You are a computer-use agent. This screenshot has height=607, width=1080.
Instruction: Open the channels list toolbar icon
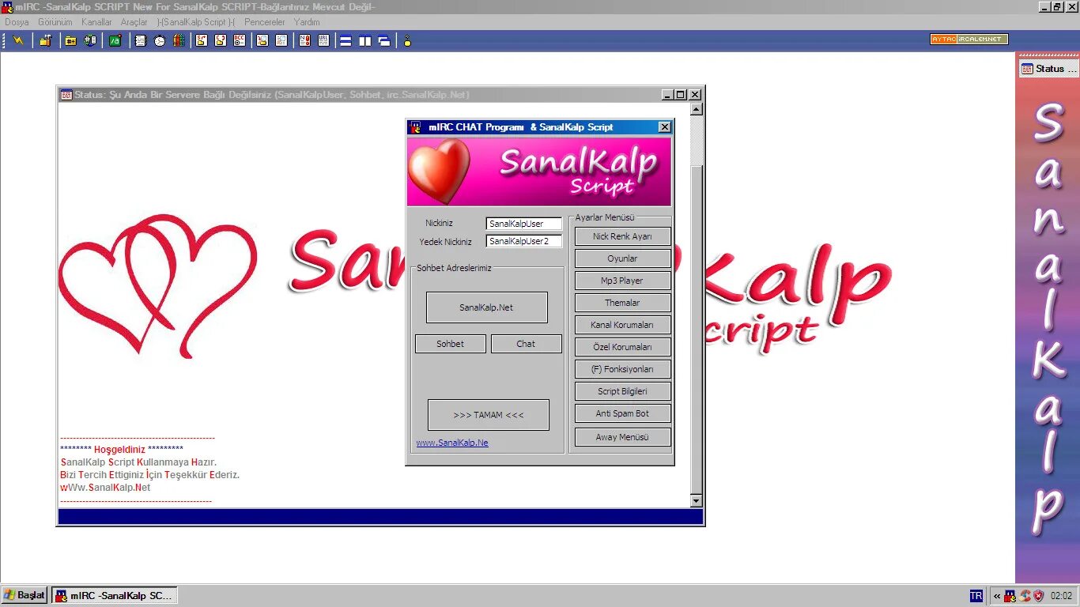click(90, 40)
